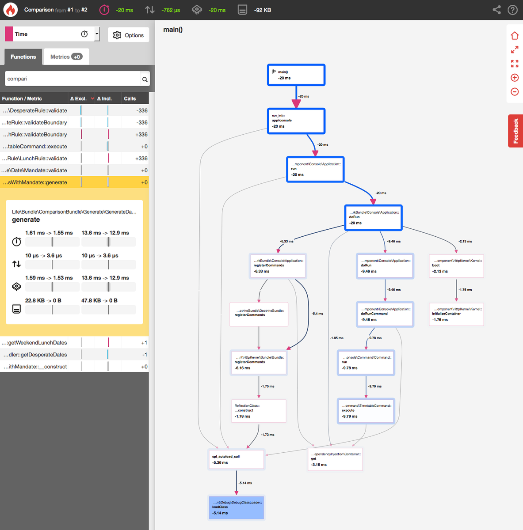Click the diagonal expand arrows icon
The width and height of the screenshot is (523, 530).
(x=515, y=50)
